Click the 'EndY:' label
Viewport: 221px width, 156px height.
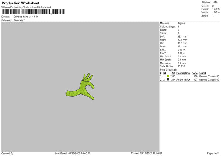(163, 53)
